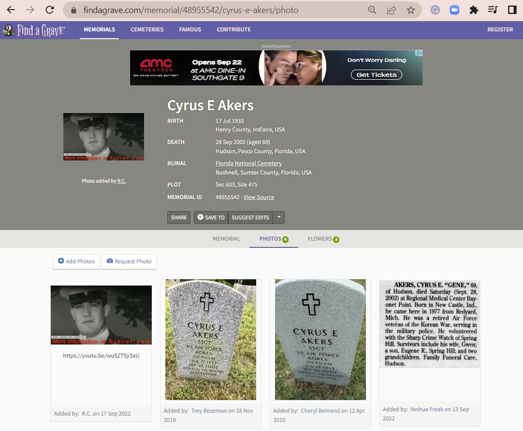
Task: Click the video camera extension icon
Action: (454, 10)
